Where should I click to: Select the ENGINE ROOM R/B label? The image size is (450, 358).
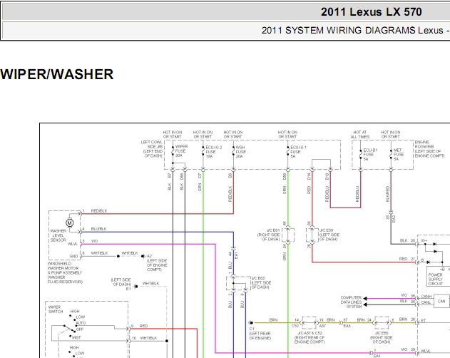pos(429,149)
